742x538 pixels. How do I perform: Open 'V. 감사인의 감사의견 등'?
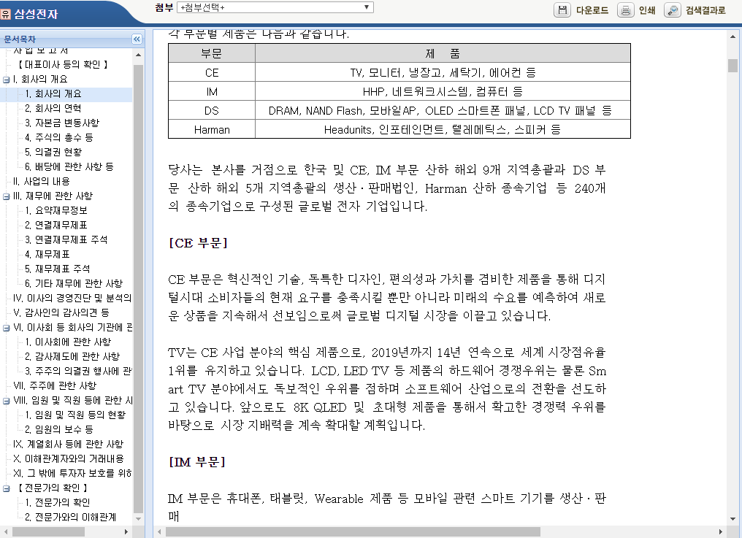61,312
